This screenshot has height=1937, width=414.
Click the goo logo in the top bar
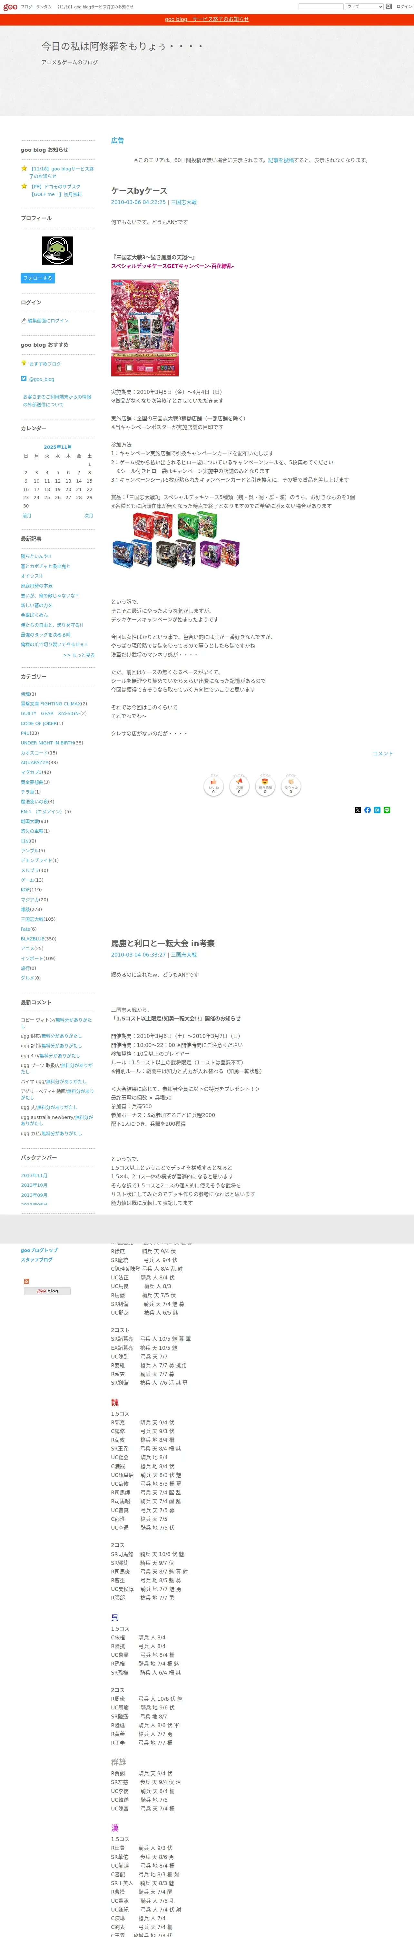[10, 7]
